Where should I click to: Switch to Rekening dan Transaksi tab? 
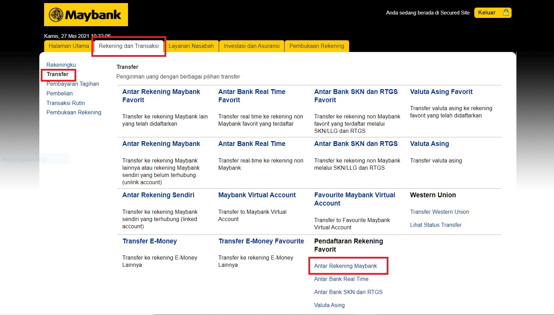point(129,46)
